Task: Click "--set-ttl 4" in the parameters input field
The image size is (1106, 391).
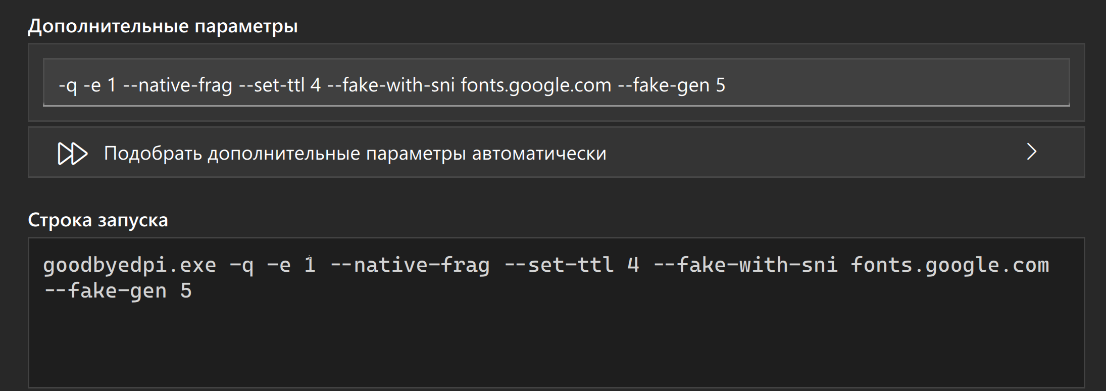Action: pos(279,85)
